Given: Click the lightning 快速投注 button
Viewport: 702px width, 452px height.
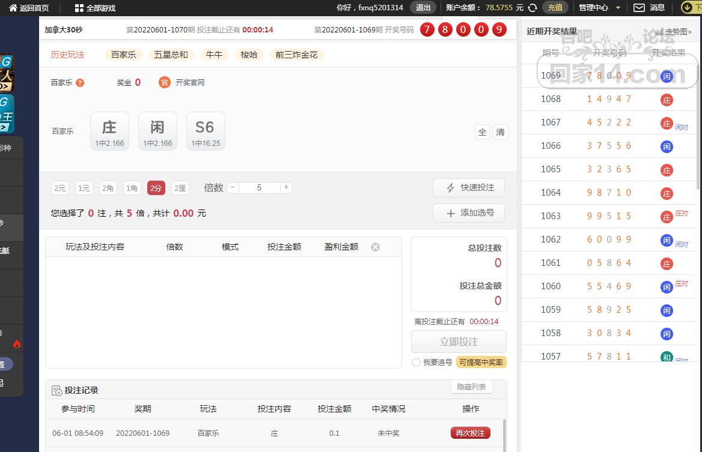Looking at the screenshot, I should [x=468, y=188].
